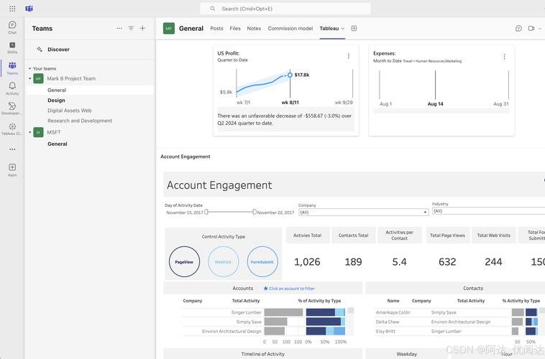Image resolution: width=545 pixels, height=359 pixels.
Task: Toggle the PageView activity type circle
Action: tap(184, 262)
